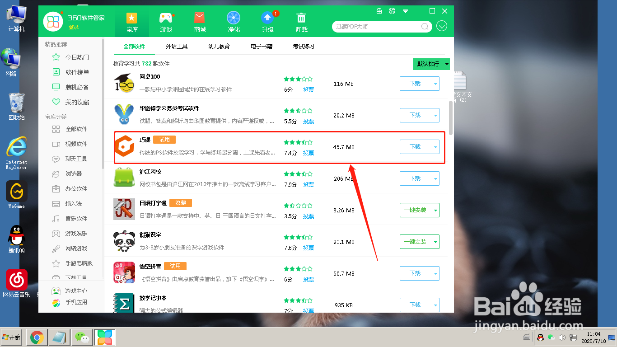The width and height of the screenshot is (617, 347).
Task: Open 手机应用 at sidebar bottom
Action: [x=70, y=302]
